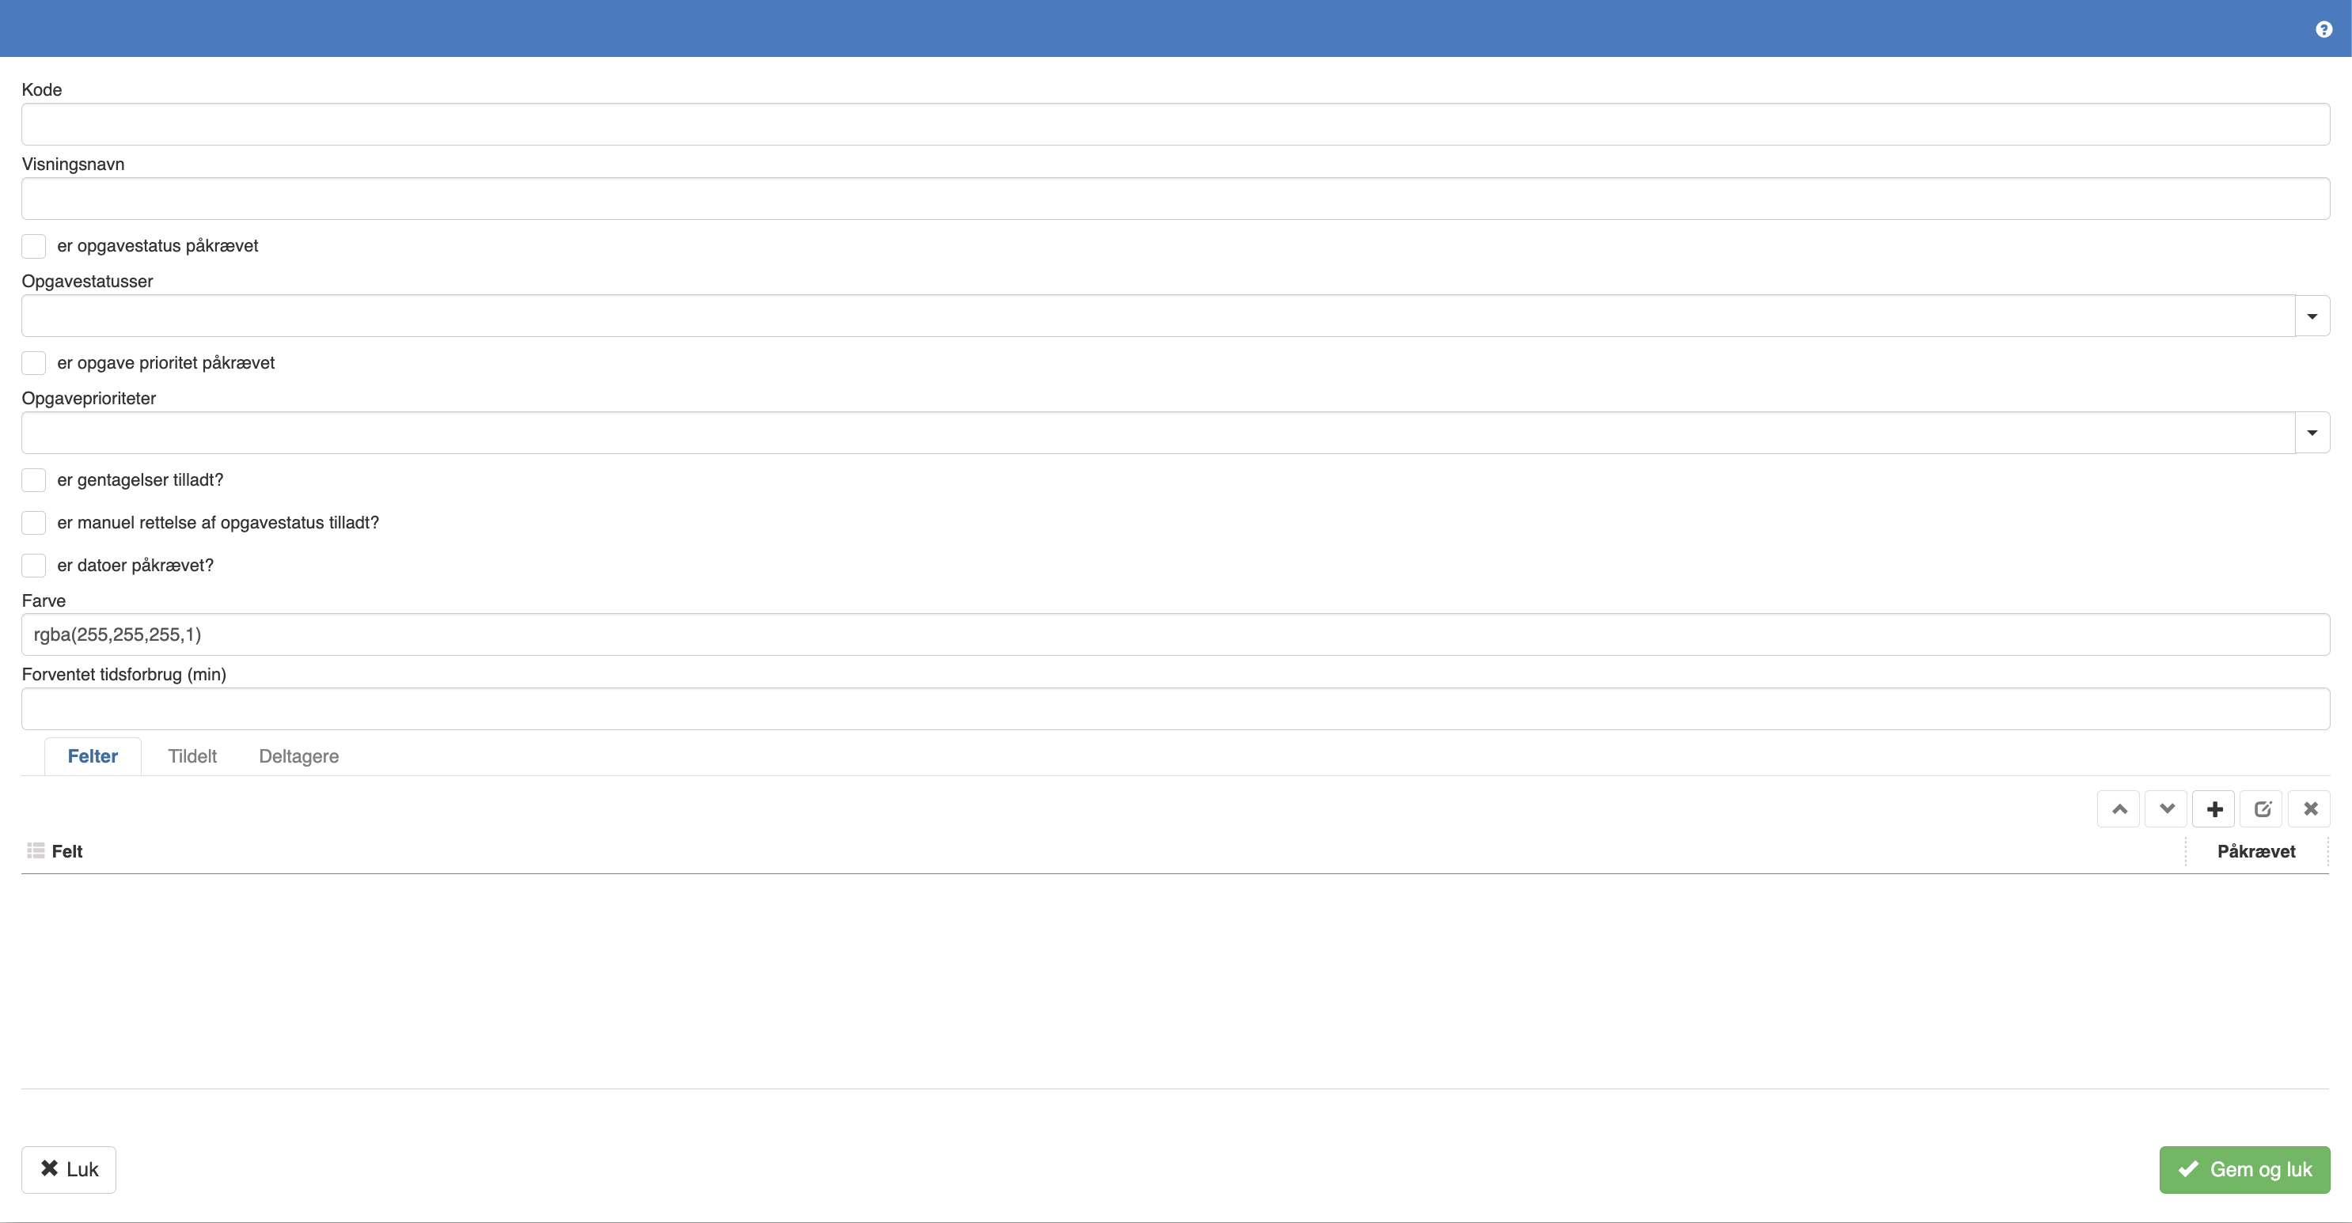
Task: Add a new field with plus icon
Action: pyautogui.click(x=2214, y=808)
